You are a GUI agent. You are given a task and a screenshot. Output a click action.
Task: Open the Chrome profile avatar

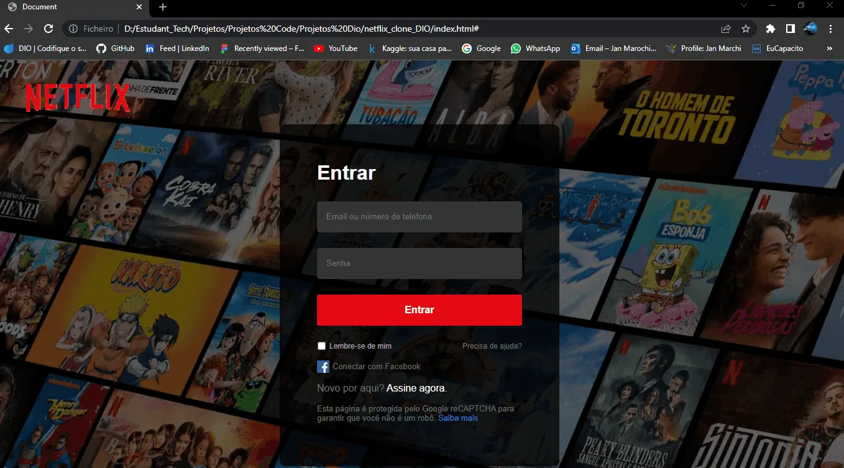coord(810,29)
